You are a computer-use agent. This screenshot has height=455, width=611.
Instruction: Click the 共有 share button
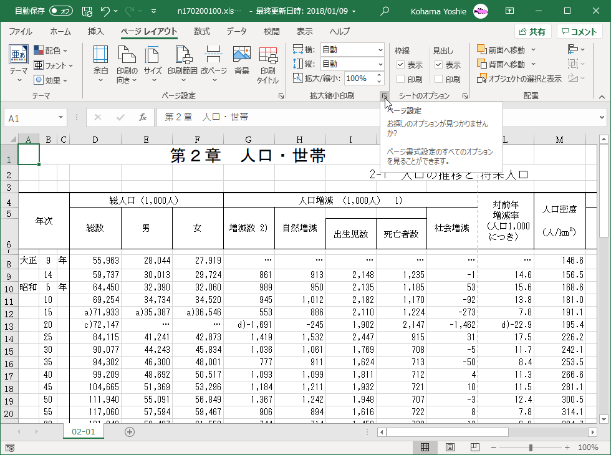click(x=532, y=32)
